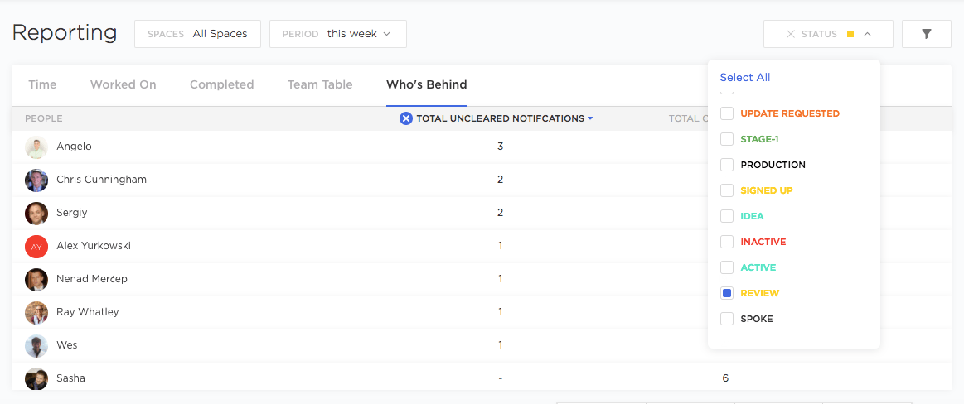Click Ray Whatley's profile photo
This screenshot has width=964, height=404.
36,312
